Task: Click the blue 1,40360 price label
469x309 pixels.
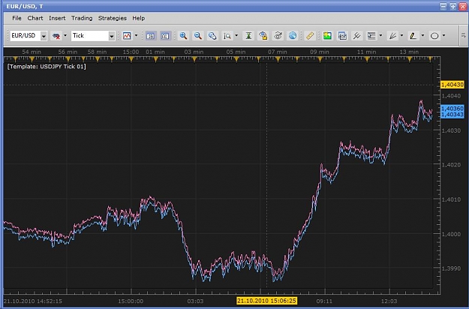Action: 452,109
